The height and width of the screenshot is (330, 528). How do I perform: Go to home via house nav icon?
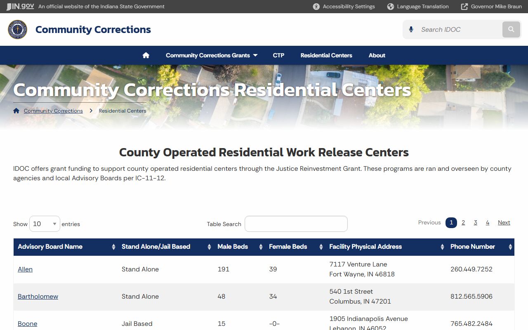click(x=146, y=55)
